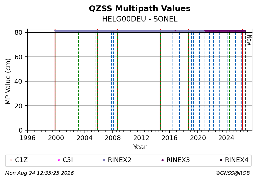Image resolution: width=257 pixels, height=181 pixels.
Task: Click the 80 y-axis tick label
Action: (x=18, y=33)
